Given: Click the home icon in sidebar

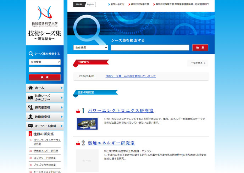Looking at the screenshot, I should pos(30,88).
